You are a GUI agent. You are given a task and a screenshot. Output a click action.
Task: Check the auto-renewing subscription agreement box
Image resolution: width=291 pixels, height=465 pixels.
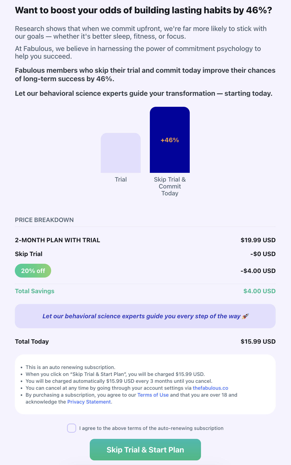(72, 428)
